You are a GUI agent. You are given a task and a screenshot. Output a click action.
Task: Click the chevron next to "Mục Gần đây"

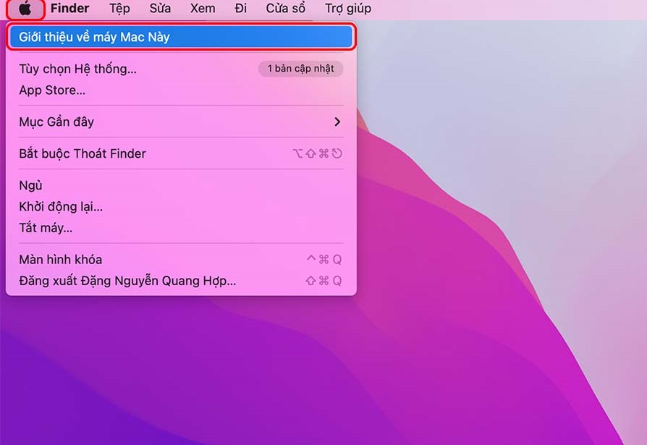(336, 122)
